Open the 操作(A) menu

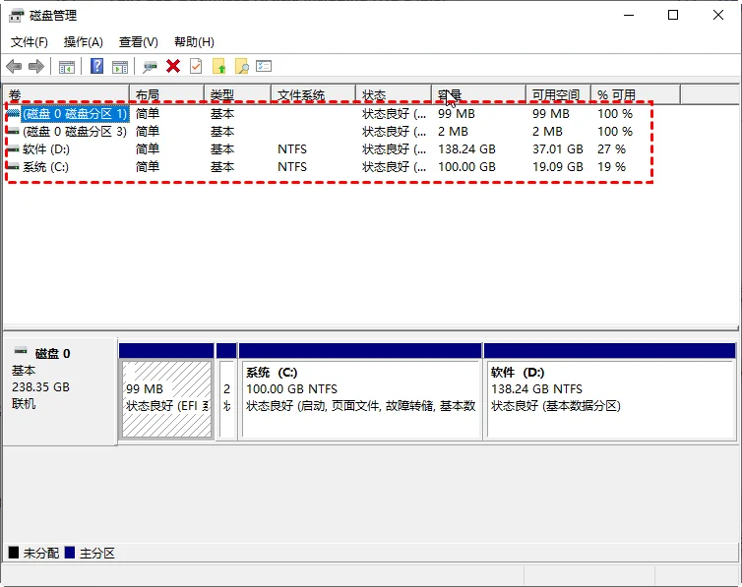[x=84, y=42]
